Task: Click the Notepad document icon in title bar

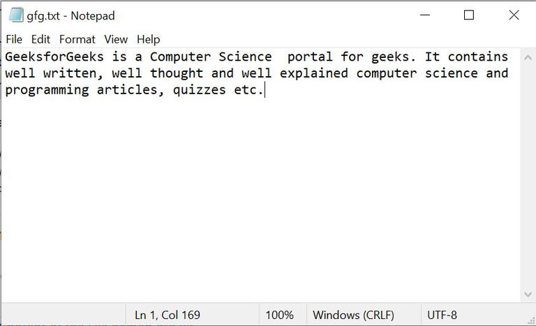Action: (x=15, y=15)
